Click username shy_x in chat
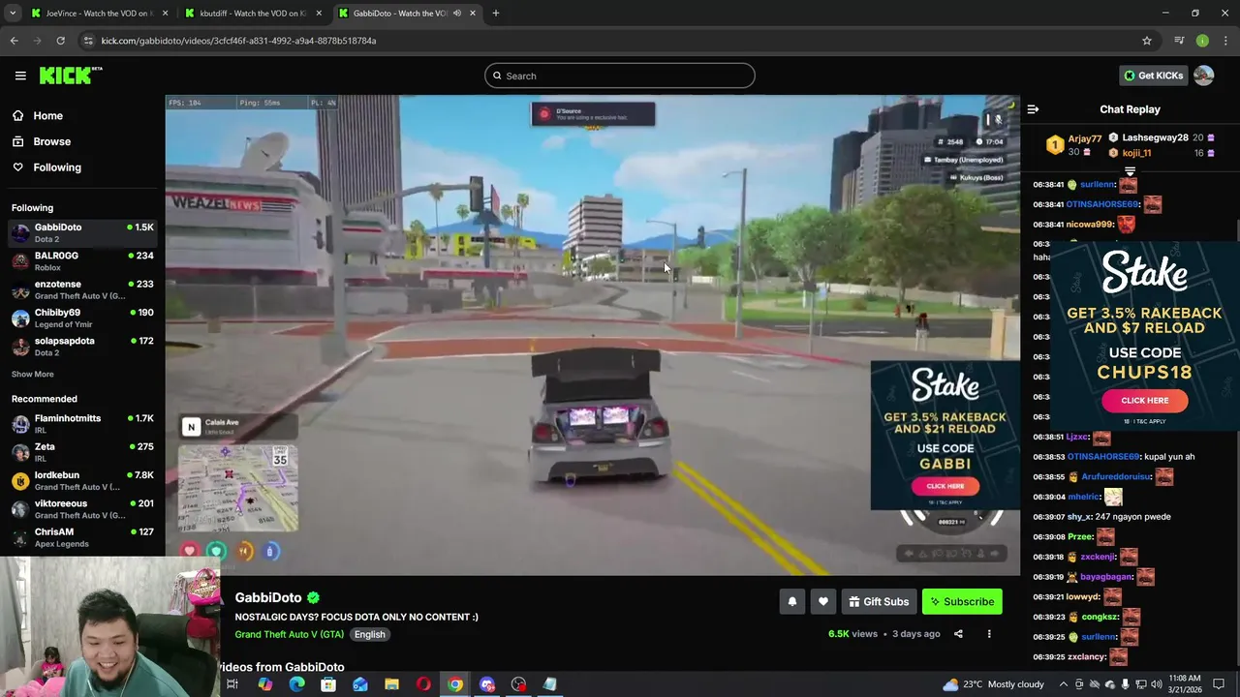The image size is (1240, 697). click(x=1079, y=517)
